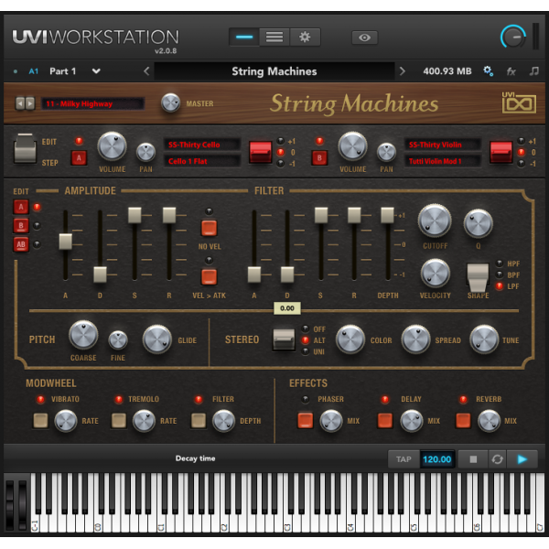Flip the filter SHAPE switch

(x=478, y=277)
